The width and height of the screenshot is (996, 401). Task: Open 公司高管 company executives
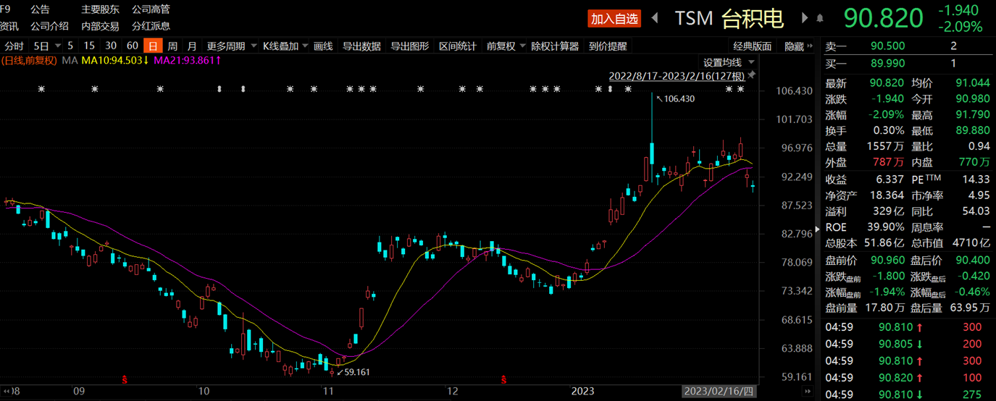(x=151, y=9)
